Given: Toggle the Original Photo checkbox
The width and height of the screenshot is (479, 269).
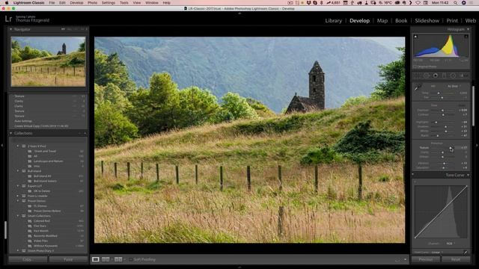Looking at the screenshot, I should 415,67.
